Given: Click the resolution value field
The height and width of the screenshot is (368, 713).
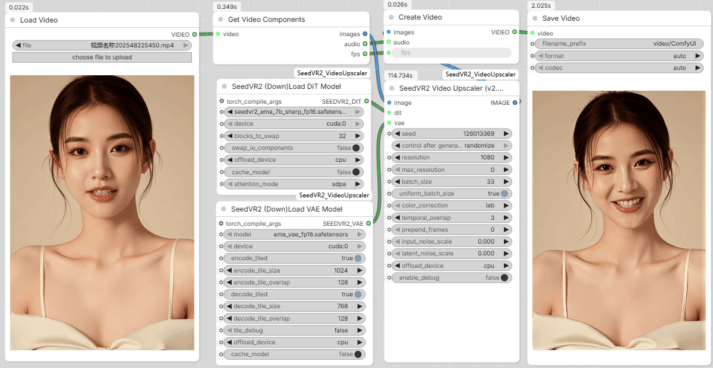Looking at the screenshot, I should tap(450, 158).
